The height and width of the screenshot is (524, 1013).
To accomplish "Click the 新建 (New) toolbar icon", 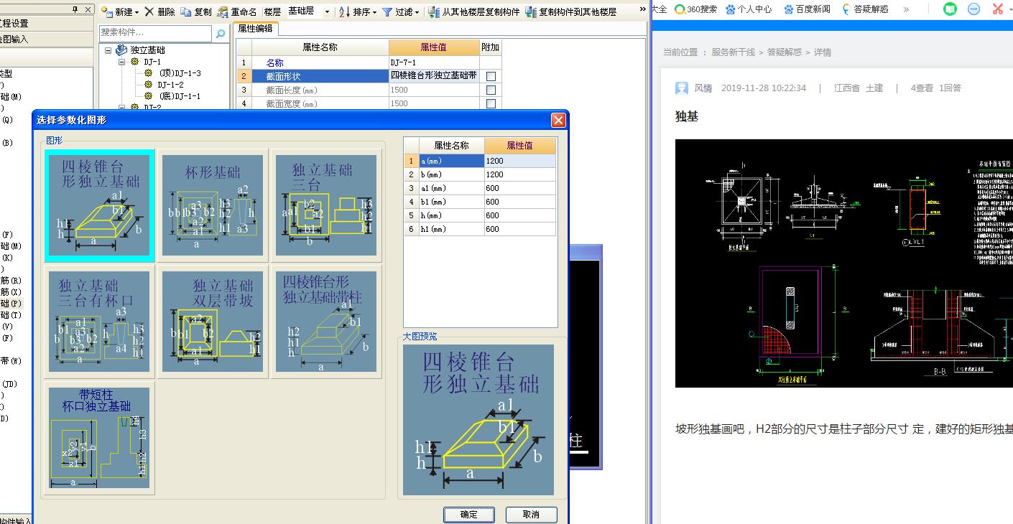I will coord(107,11).
